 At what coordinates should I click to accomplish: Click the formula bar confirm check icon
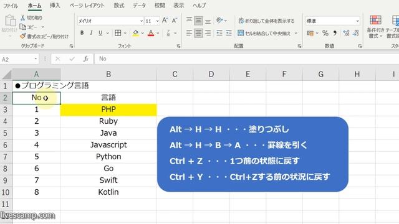72,59
